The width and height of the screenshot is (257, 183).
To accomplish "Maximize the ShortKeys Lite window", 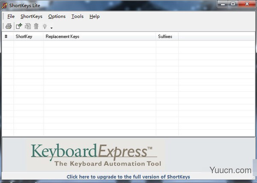I will (x=233, y=4).
